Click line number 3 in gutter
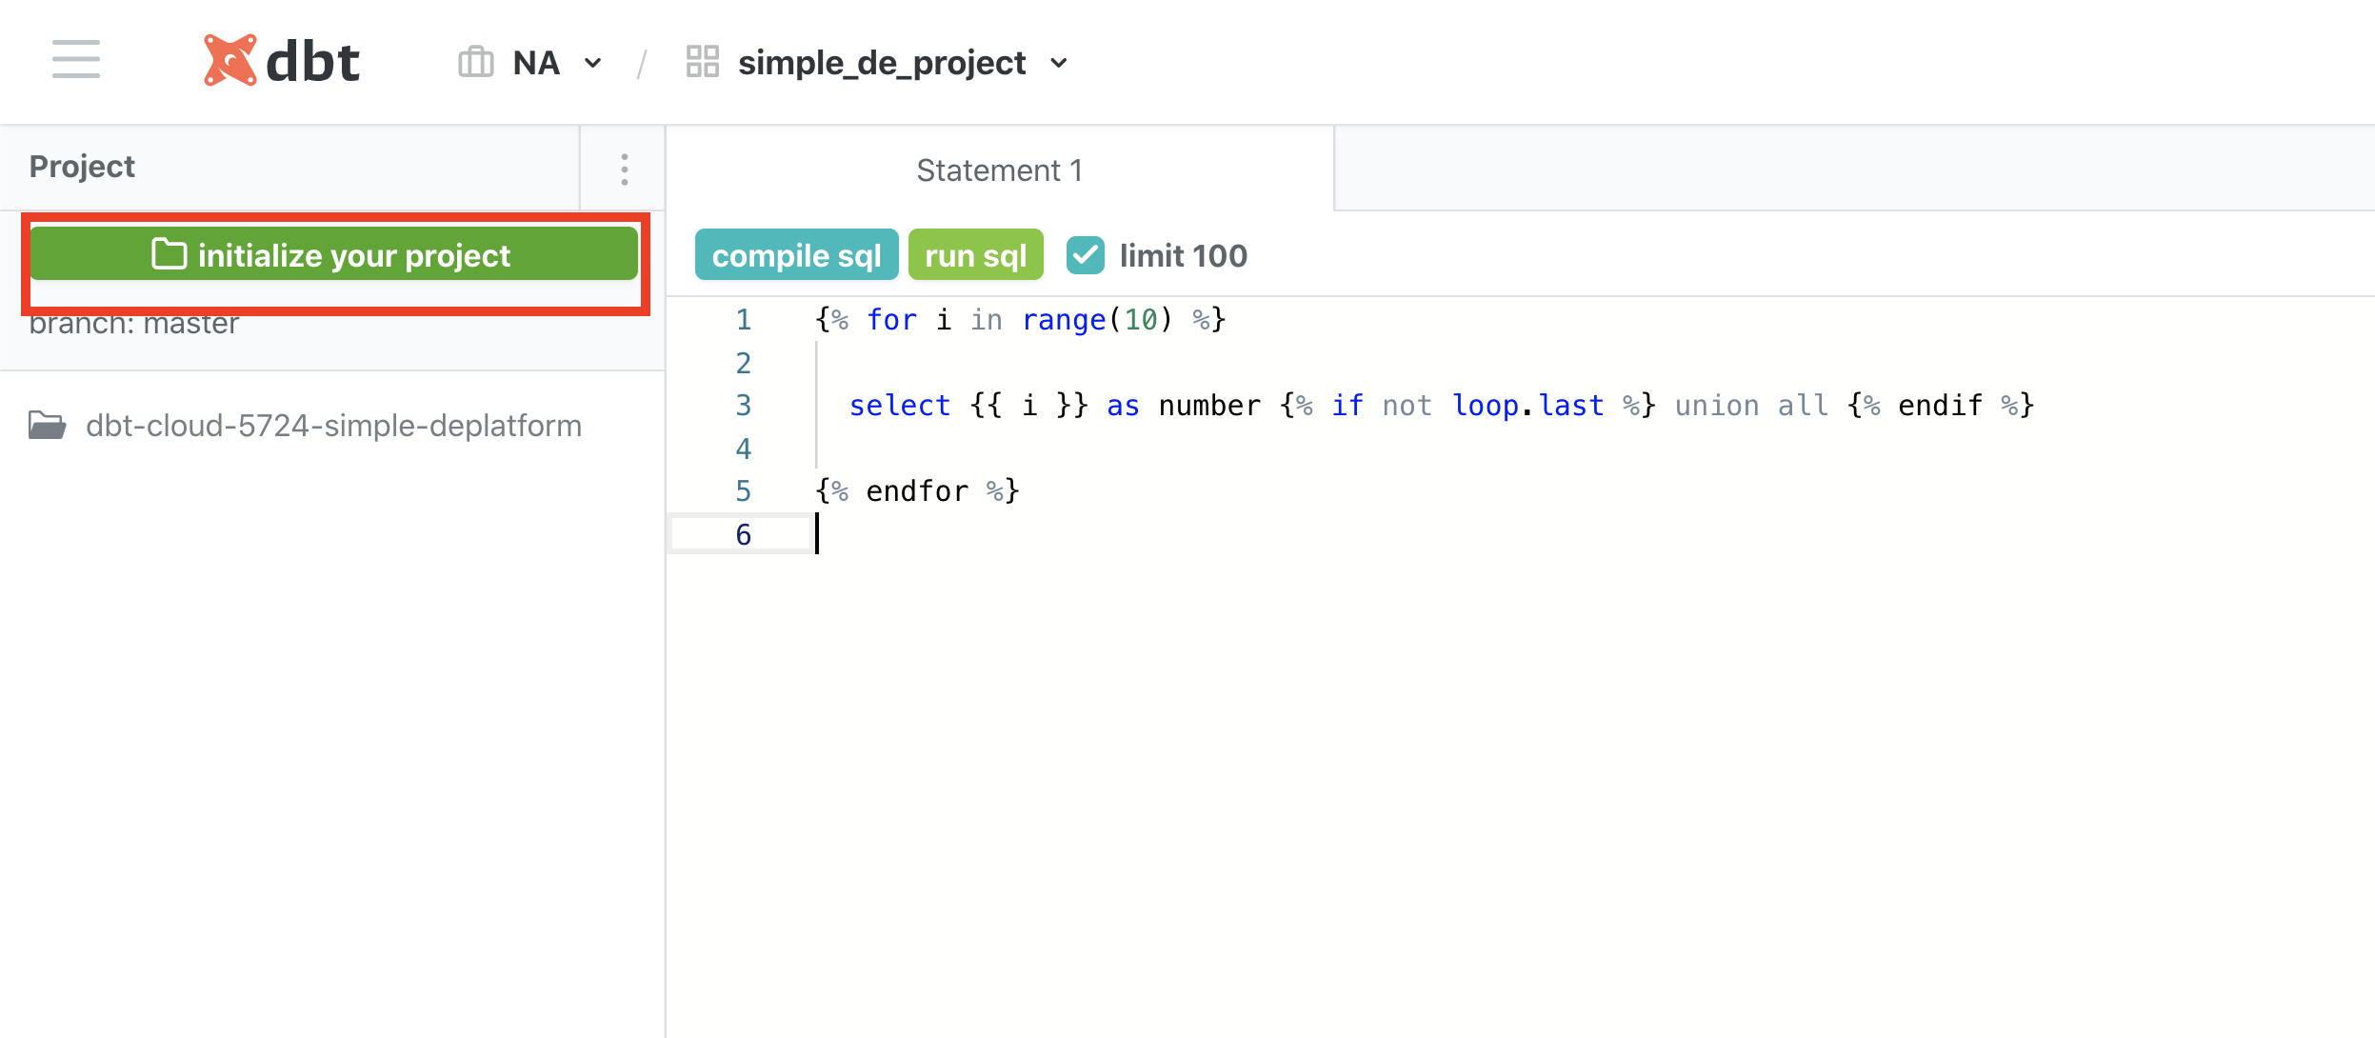2375x1038 pixels. pyautogui.click(x=743, y=406)
